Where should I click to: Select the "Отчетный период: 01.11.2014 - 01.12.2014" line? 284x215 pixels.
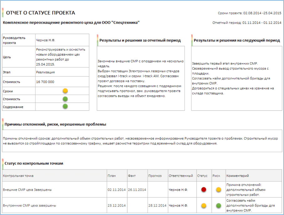point(247,23)
